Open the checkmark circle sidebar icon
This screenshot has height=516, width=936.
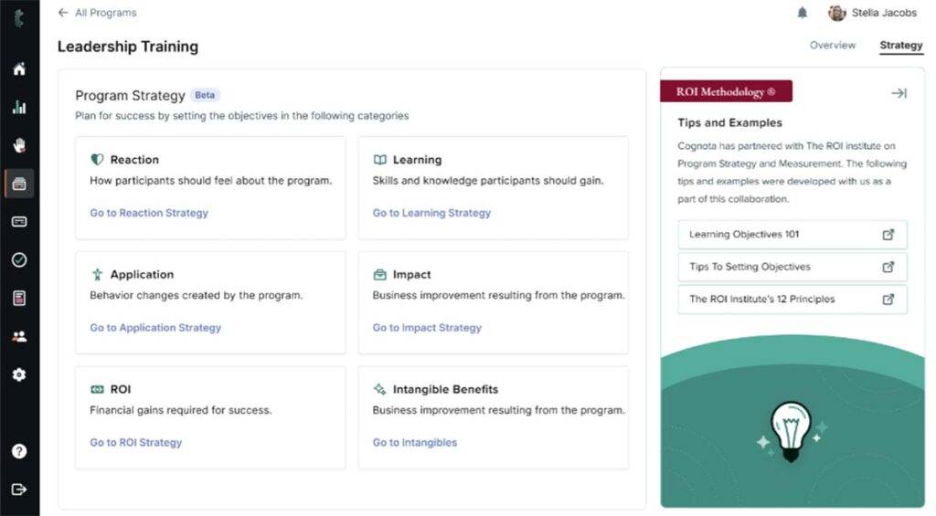click(x=19, y=260)
